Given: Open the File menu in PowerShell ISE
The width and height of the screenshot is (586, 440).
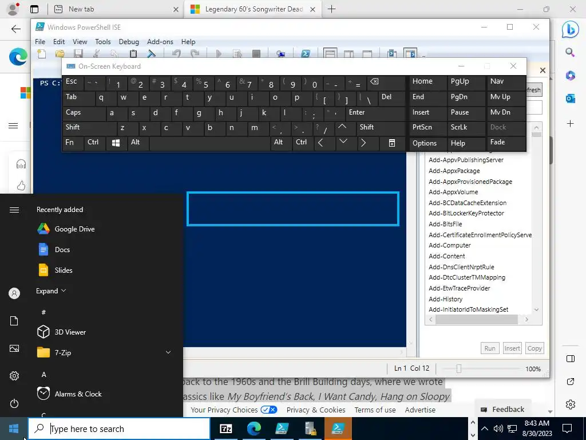Looking at the screenshot, I should click(x=40, y=41).
